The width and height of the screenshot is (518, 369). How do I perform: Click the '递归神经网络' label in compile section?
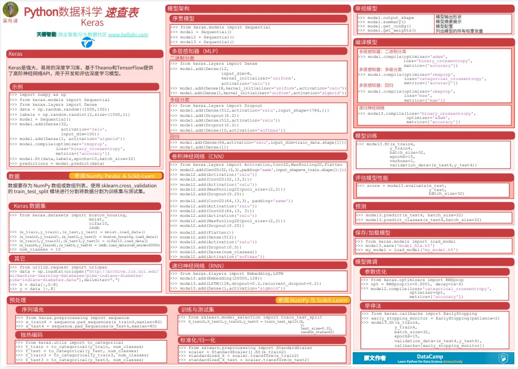click(372, 108)
